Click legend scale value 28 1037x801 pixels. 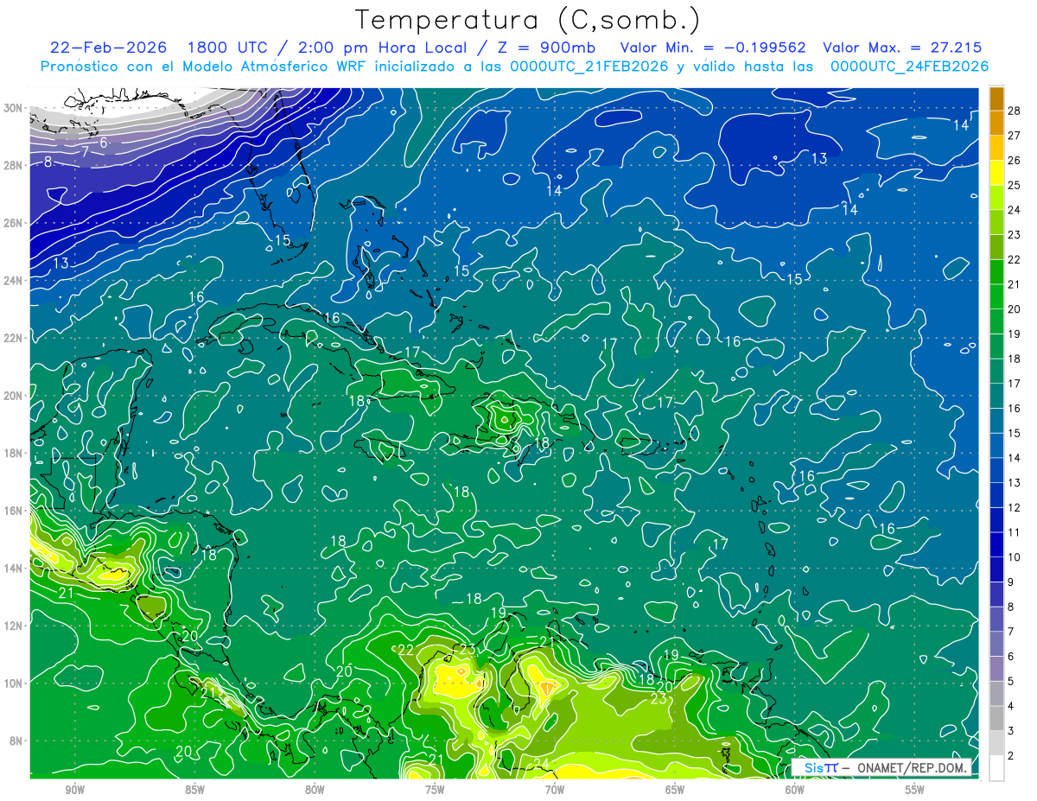pyautogui.click(x=1015, y=110)
